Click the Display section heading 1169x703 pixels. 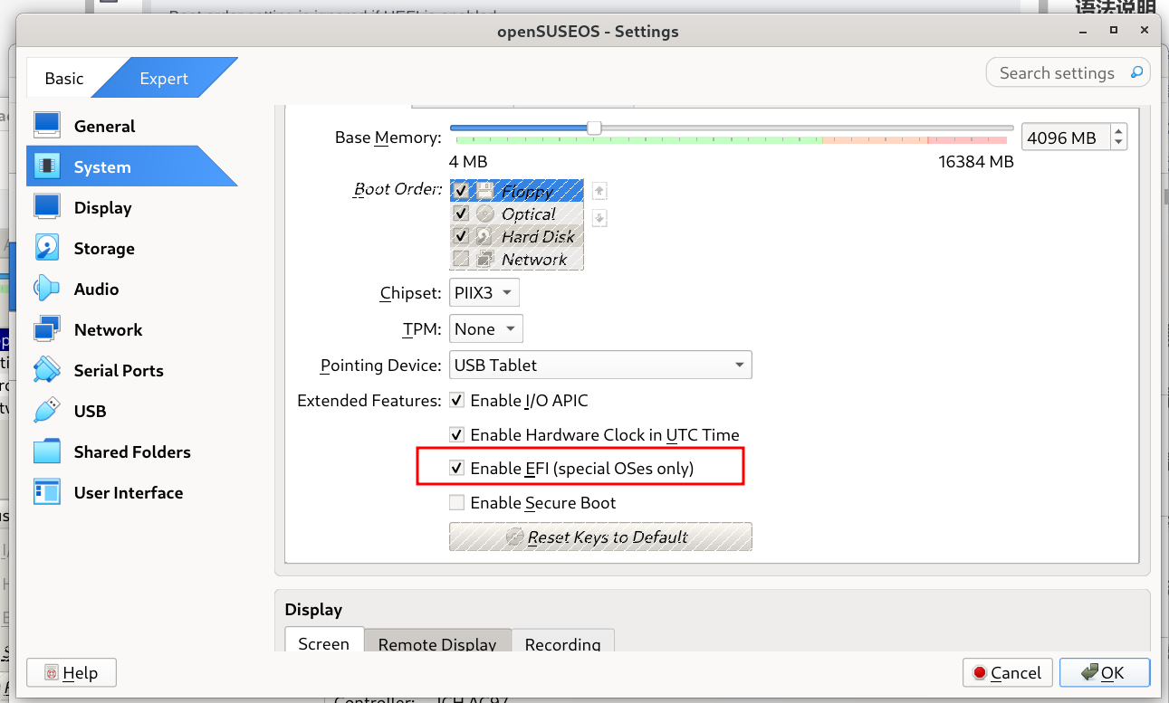pos(313,610)
